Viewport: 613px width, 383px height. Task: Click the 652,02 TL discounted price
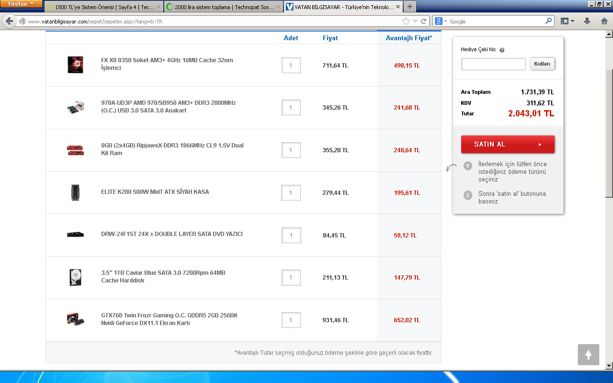click(x=407, y=320)
